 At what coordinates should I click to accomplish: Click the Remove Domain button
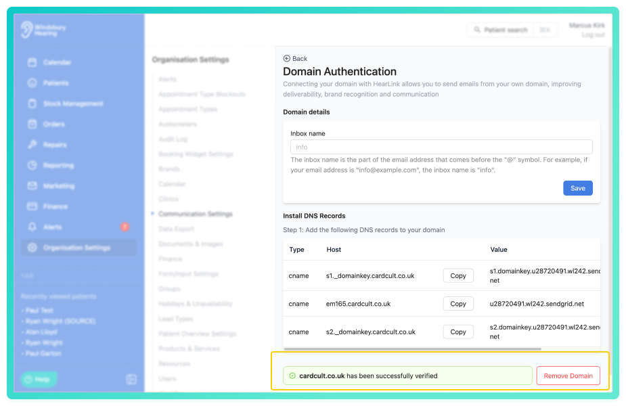click(x=568, y=376)
